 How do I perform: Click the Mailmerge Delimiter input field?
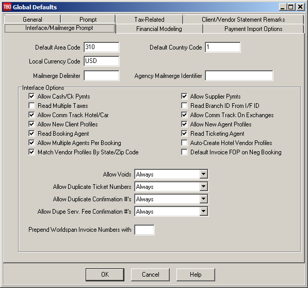[x=102, y=76]
